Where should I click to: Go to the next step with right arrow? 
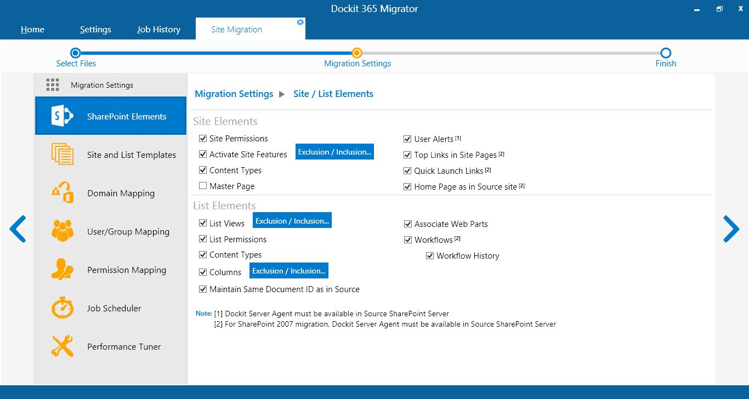pyautogui.click(x=731, y=229)
